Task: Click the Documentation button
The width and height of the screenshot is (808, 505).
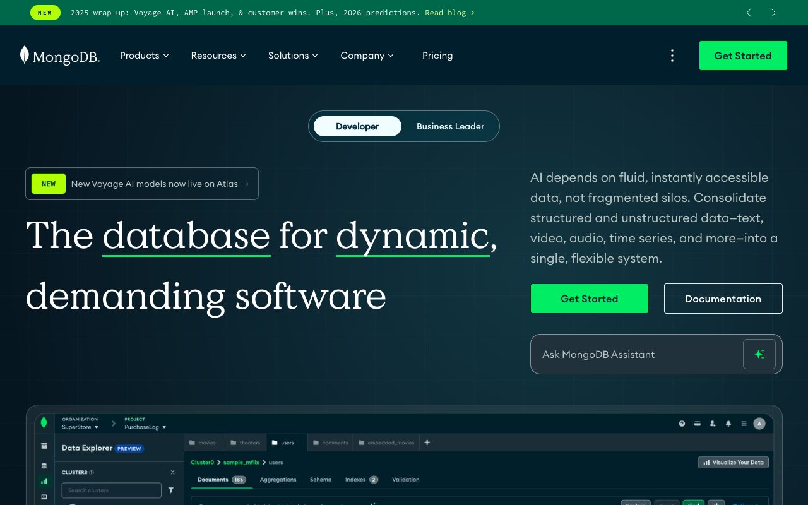Action: (723, 299)
